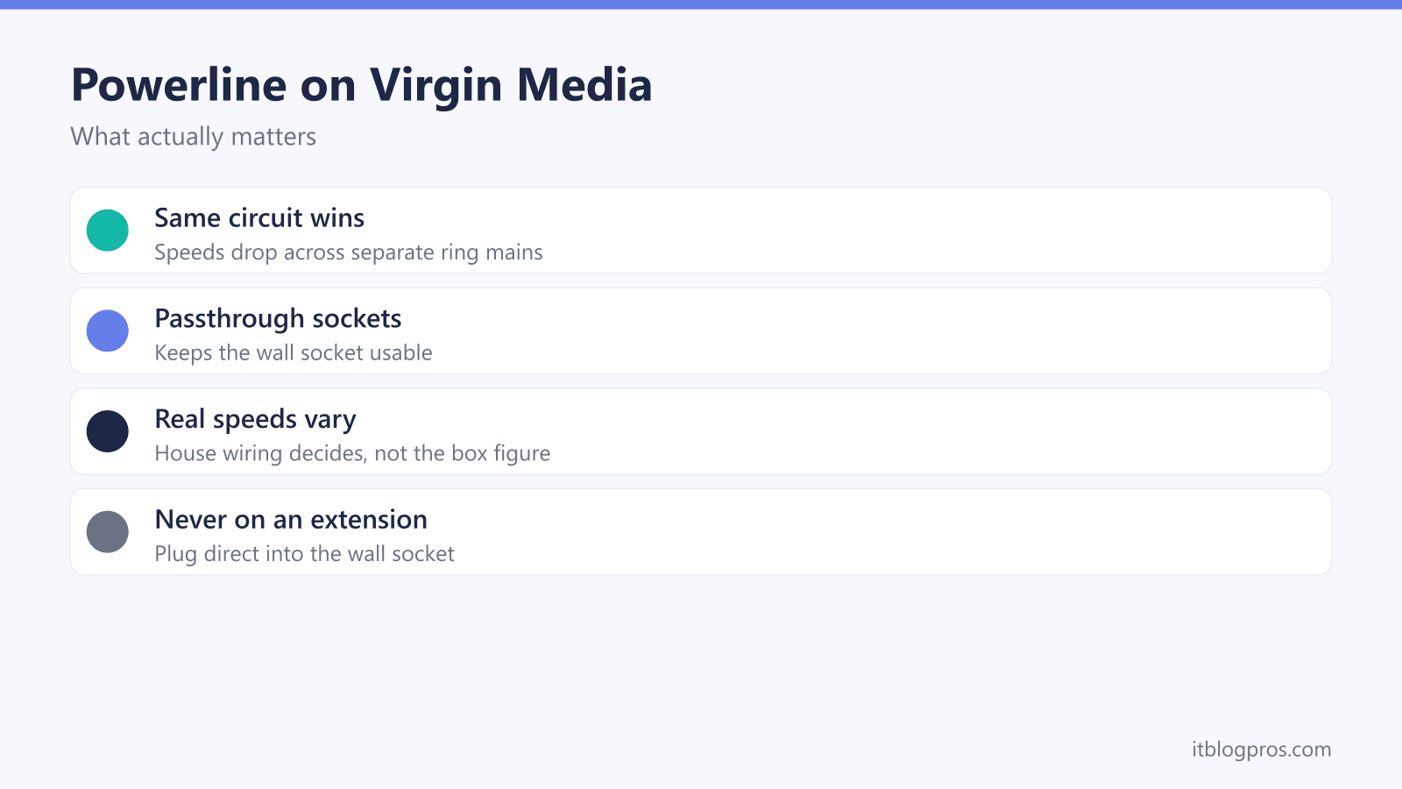The height and width of the screenshot is (789, 1402).
Task: Click Keeps the wall socket usable text
Action: [294, 352]
